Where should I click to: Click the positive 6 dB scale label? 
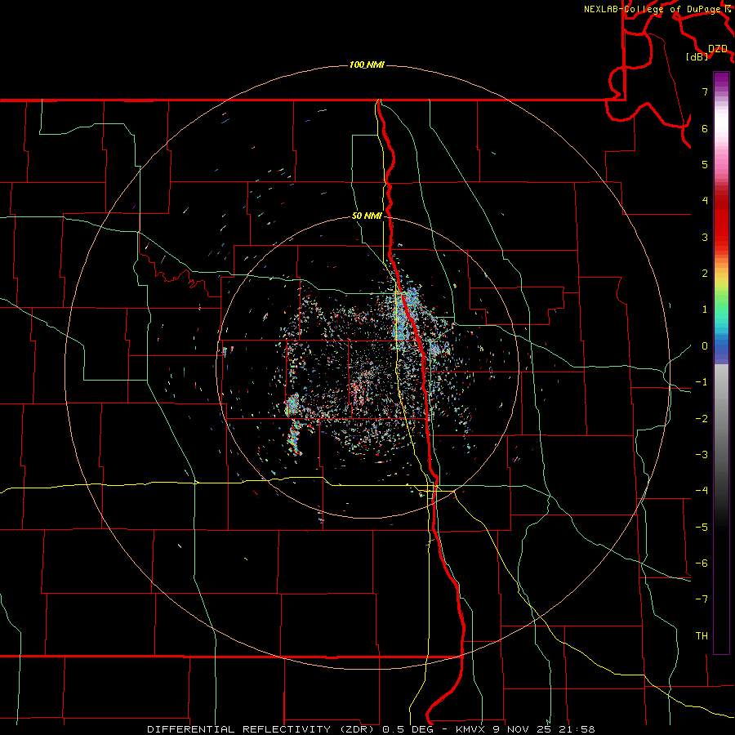pyautogui.click(x=705, y=128)
